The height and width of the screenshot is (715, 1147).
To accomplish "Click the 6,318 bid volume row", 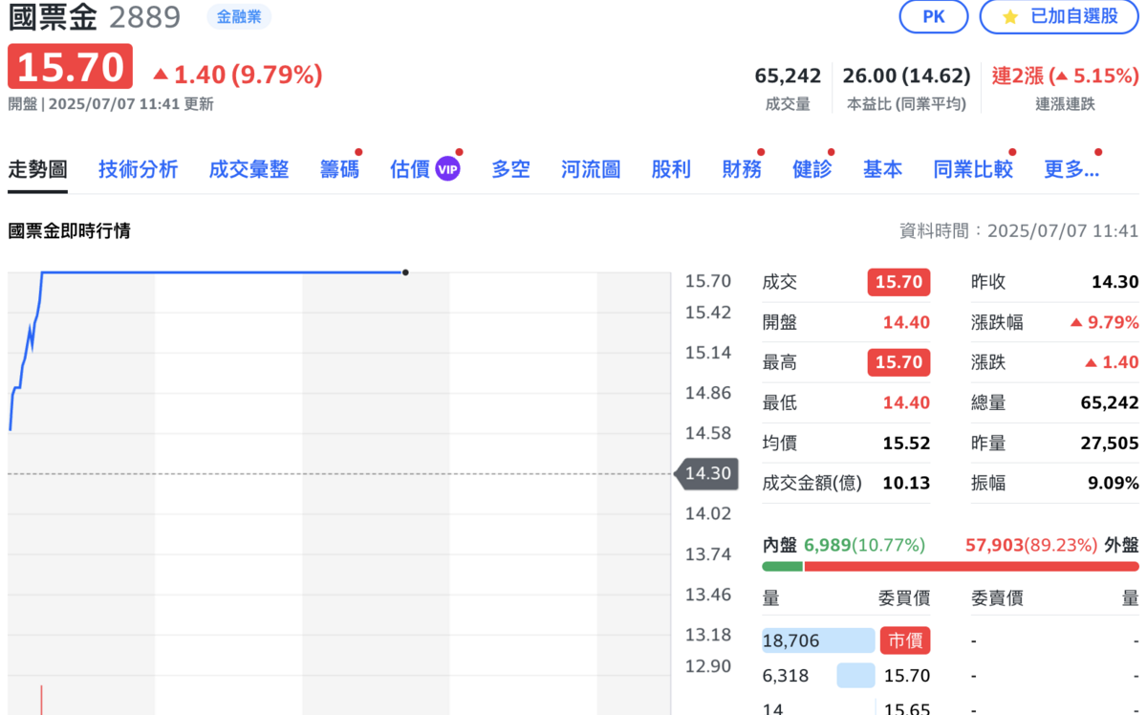I will [x=818, y=676].
